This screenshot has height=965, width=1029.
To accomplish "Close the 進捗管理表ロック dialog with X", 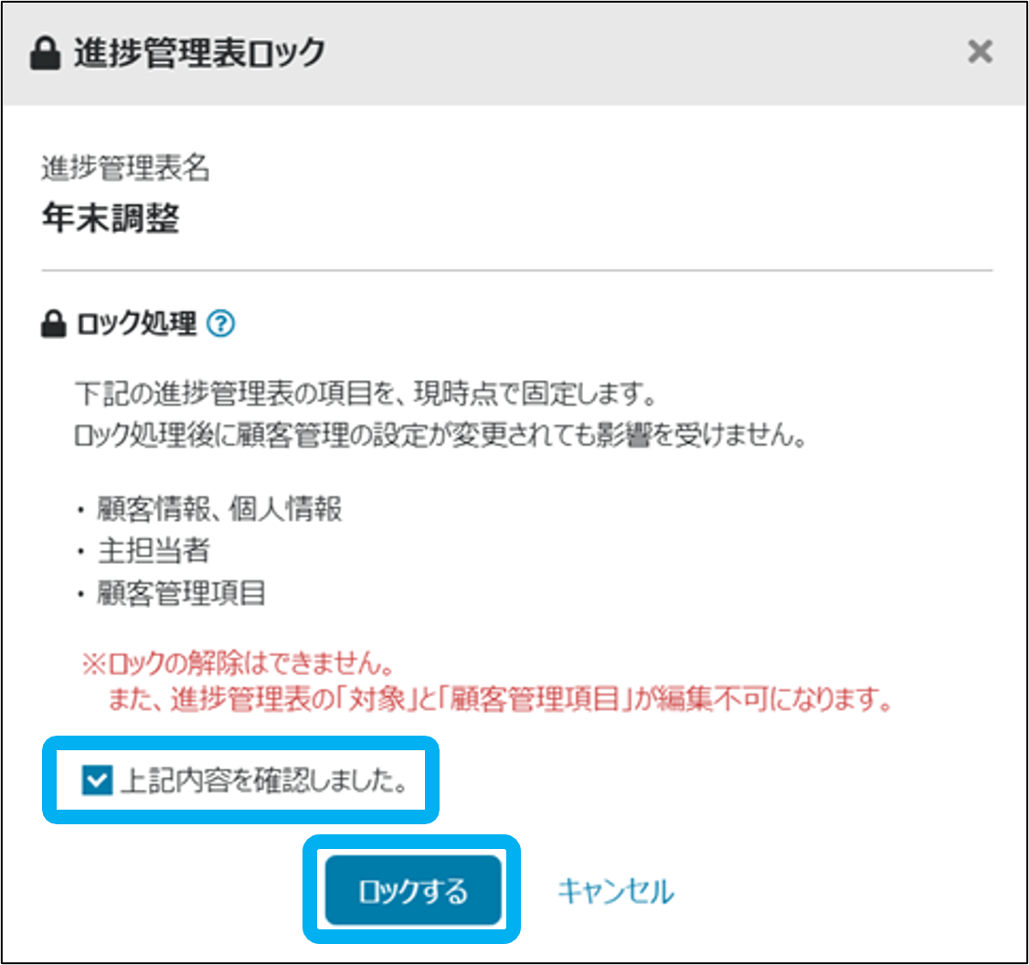I will click(x=980, y=53).
